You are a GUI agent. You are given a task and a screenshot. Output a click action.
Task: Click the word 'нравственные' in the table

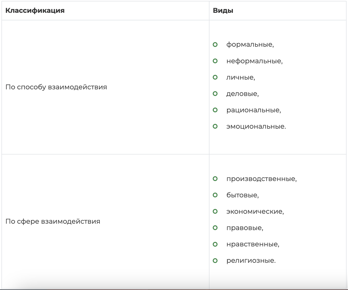(253, 244)
